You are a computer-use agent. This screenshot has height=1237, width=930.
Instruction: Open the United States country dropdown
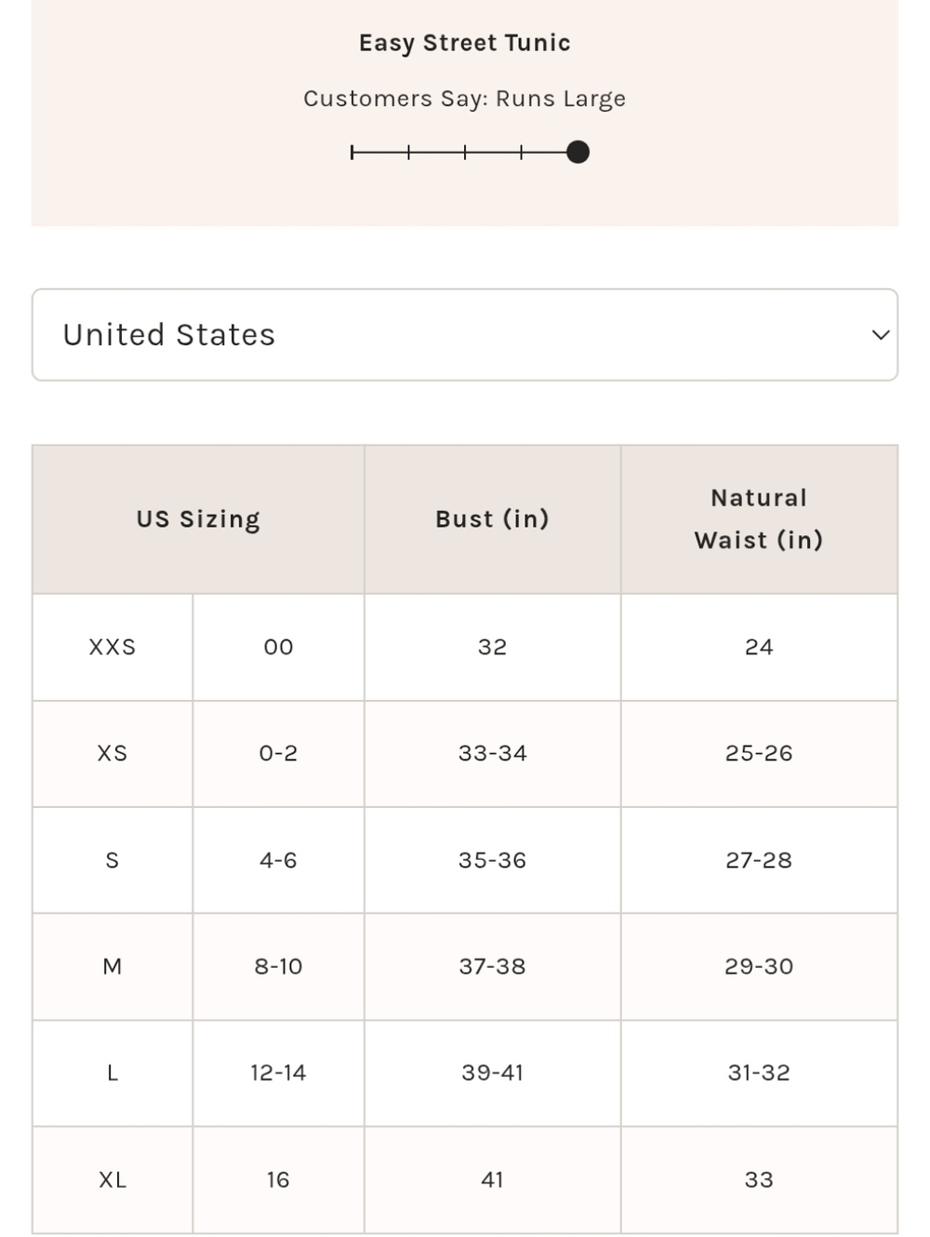tap(465, 335)
